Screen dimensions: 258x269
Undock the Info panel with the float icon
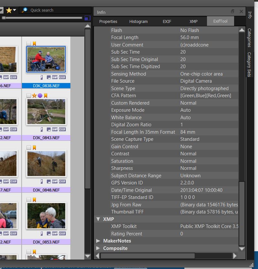232,12
